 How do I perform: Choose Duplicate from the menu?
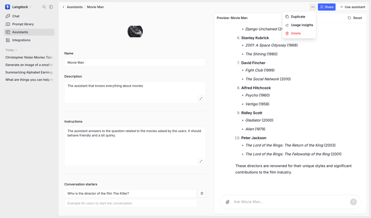[299, 17]
